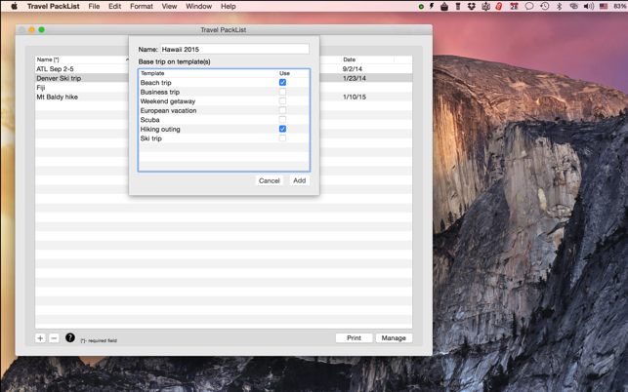Screen dimensions: 628x392
Task: Click the green status dot icon
Action: point(421,7)
